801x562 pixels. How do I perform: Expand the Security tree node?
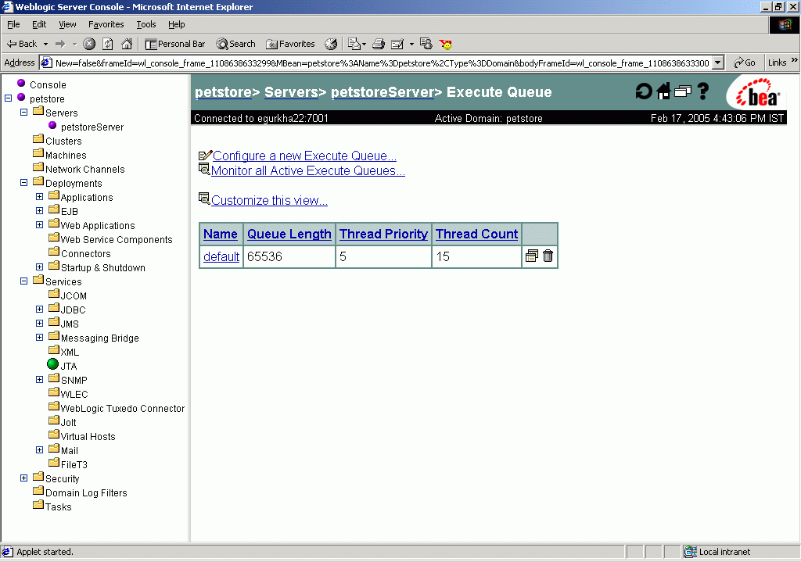pos(23,478)
